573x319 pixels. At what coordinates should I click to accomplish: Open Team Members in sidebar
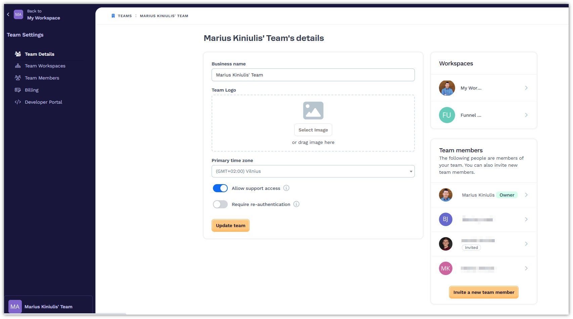tap(42, 78)
